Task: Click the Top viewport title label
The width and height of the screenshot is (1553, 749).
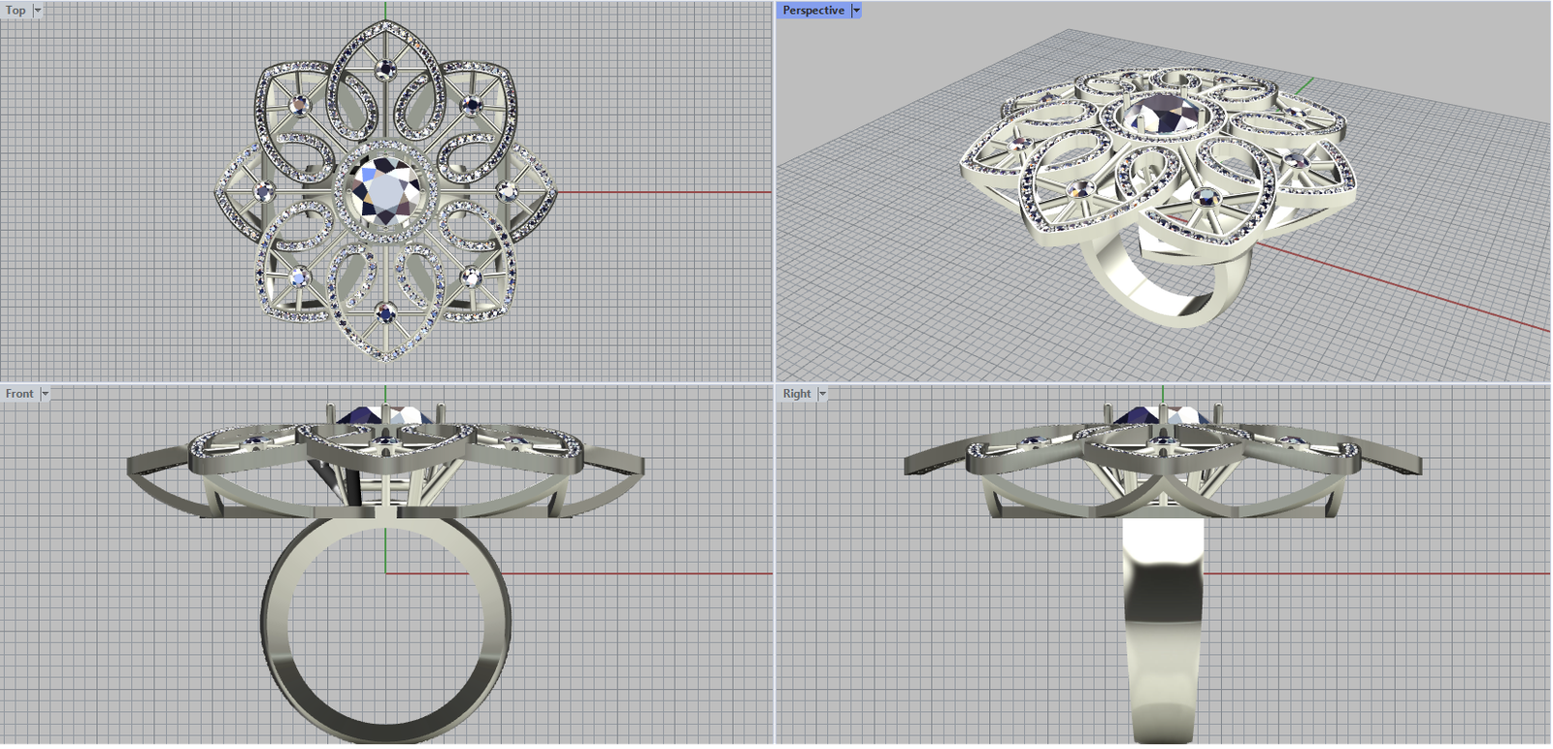Action: pos(17,11)
